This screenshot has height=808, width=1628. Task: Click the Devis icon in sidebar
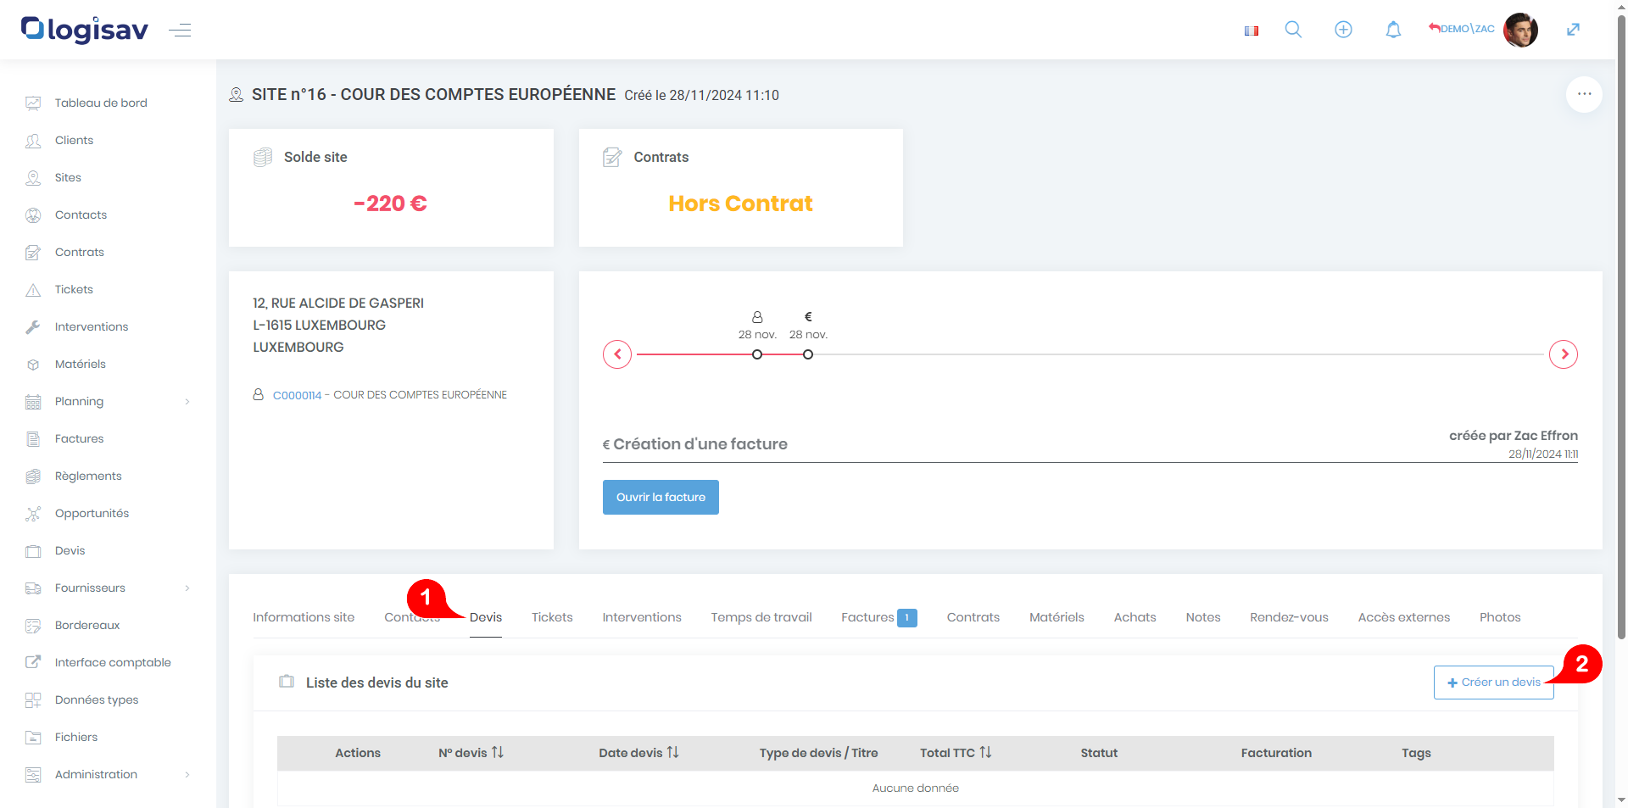click(x=33, y=550)
